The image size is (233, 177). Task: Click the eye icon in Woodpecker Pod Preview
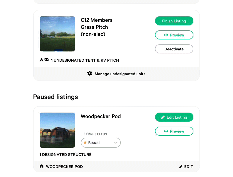tap(166, 131)
